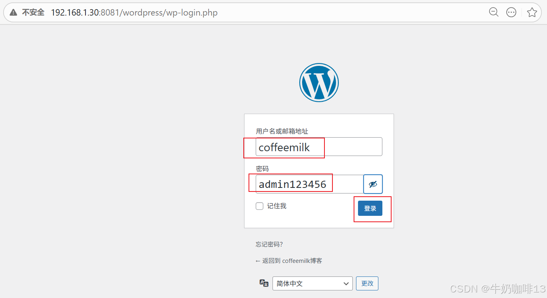The width and height of the screenshot is (547, 298).
Task: Click the 用户名或邮箱地址 label
Action: pyautogui.click(x=282, y=131)
